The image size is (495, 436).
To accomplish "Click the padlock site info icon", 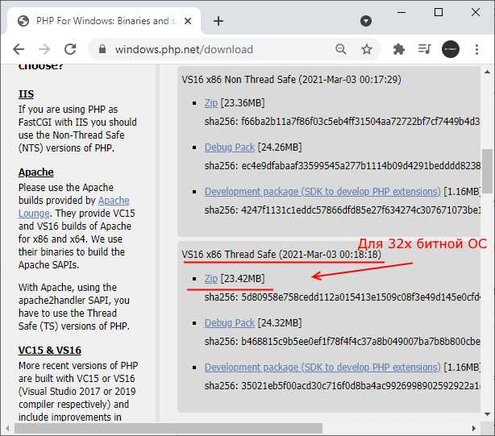I will click(102, 49).
